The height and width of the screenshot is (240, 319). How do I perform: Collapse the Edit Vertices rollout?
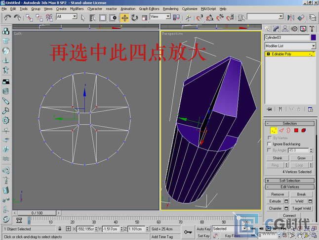(290, 187)
